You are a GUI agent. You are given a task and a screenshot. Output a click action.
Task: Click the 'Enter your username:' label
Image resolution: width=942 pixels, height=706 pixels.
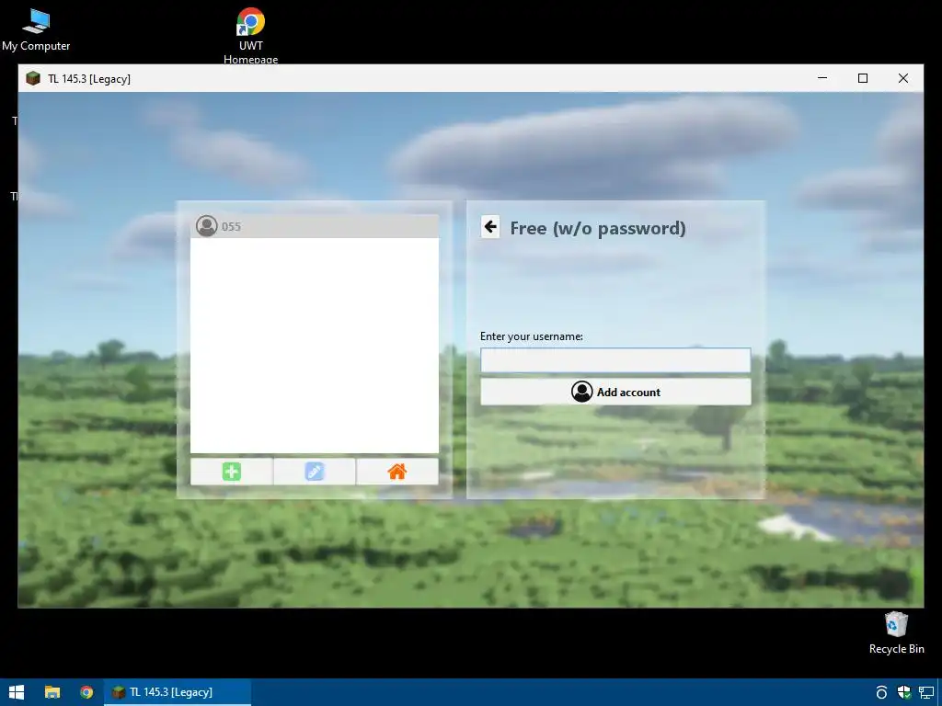pyautogui.click(x=531, y=336)
